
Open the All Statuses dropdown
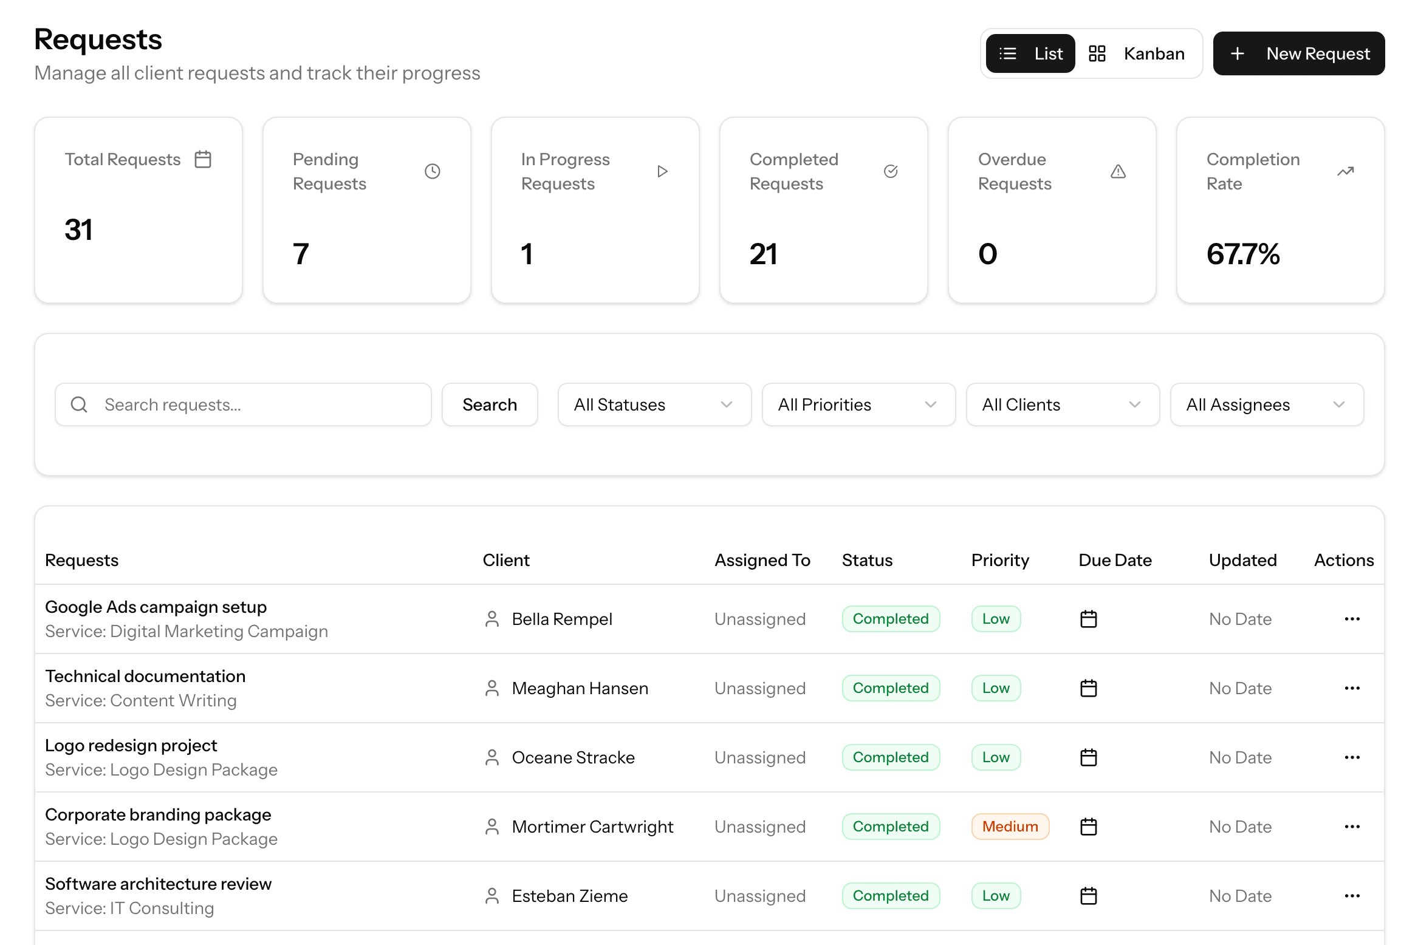tap(654, 404)
